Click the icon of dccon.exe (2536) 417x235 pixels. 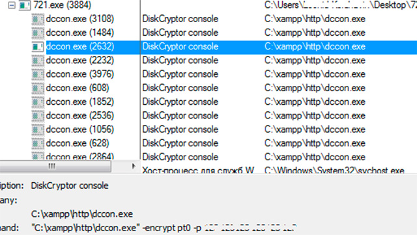pos(38,116)
